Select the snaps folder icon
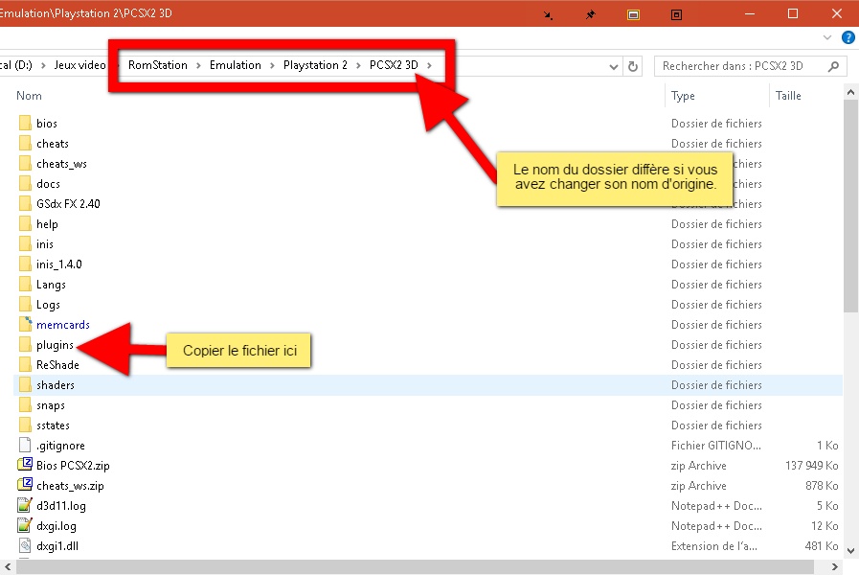Viewport: 859px width, 575px height. tap(25, 405)
